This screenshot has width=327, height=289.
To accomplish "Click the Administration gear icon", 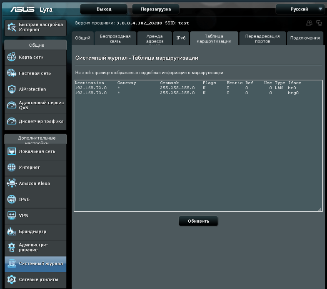I will click(x=12, y=247).
